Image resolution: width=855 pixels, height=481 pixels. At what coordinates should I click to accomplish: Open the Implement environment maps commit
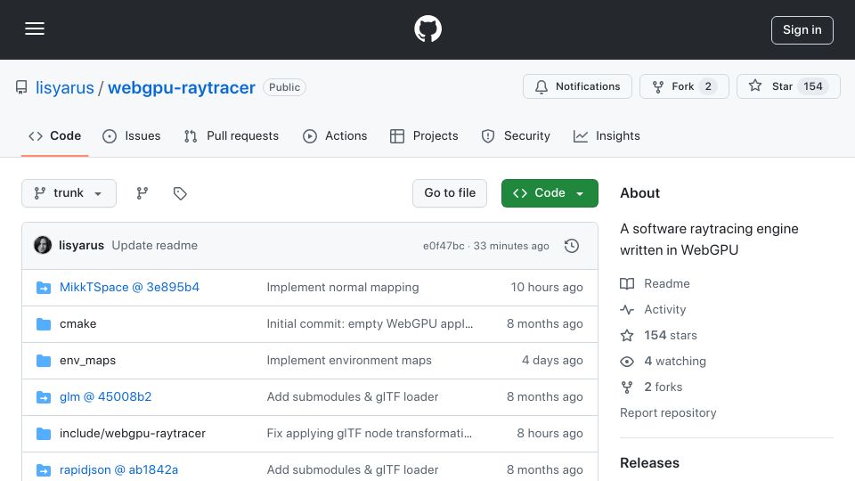349,361
